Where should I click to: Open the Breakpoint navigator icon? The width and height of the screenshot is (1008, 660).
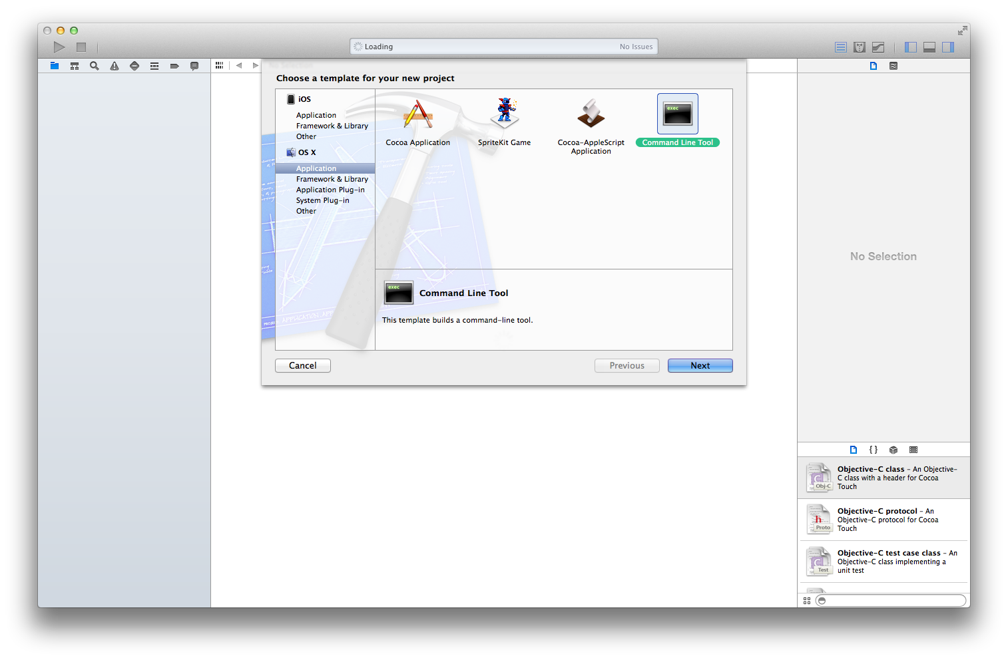click(174, 66)
